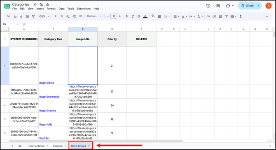Viewport: 276px width, 150px height.
Task: Open the Rugs>Snowpeak category link
Action: tap(49, 97)
